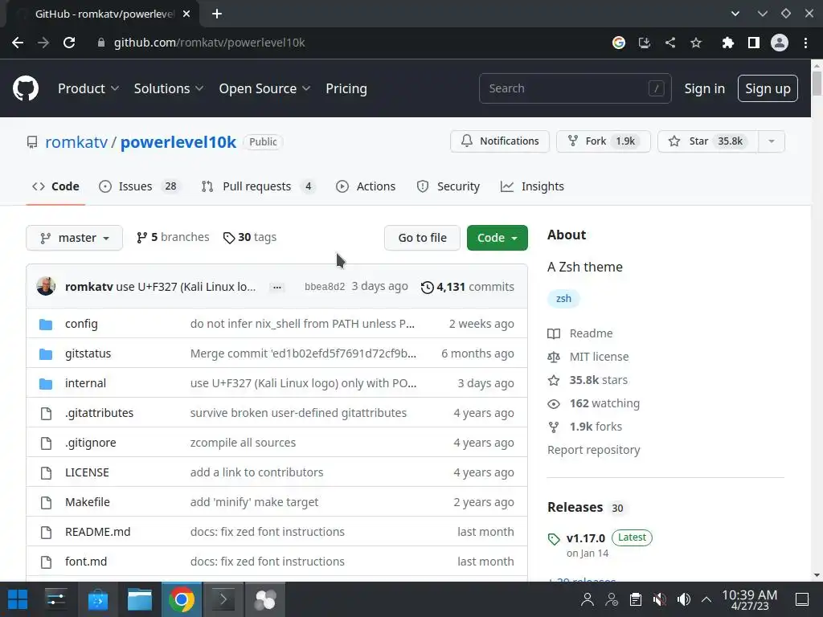Screen dimensions: 823x617
Task: Expand commit message ellipsis button
Action: coord(277,287)
